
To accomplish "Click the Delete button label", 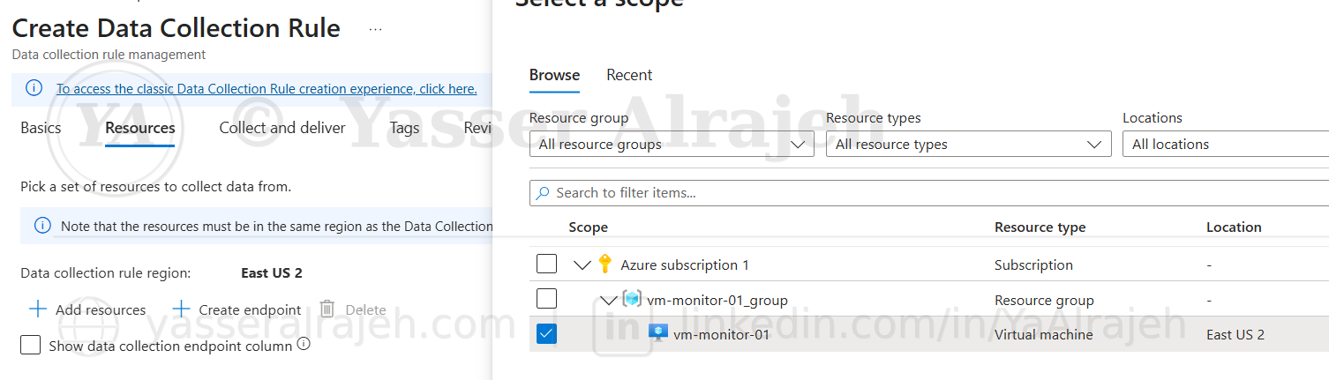I will point(365,309).
